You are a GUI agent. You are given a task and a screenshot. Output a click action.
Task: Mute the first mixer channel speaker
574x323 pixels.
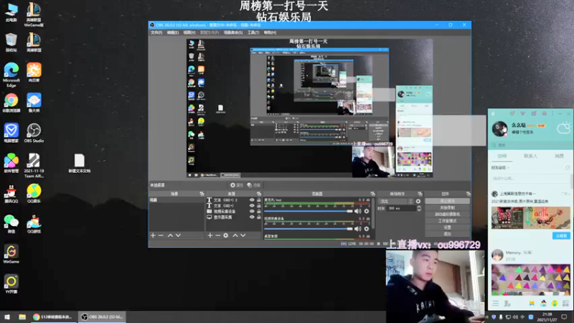357,211
